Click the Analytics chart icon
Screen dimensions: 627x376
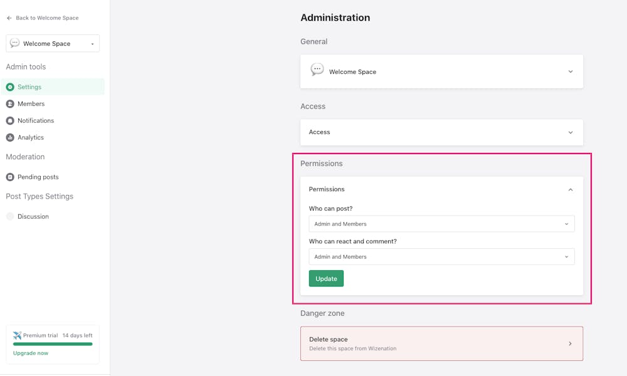click(x=10, y=138)
